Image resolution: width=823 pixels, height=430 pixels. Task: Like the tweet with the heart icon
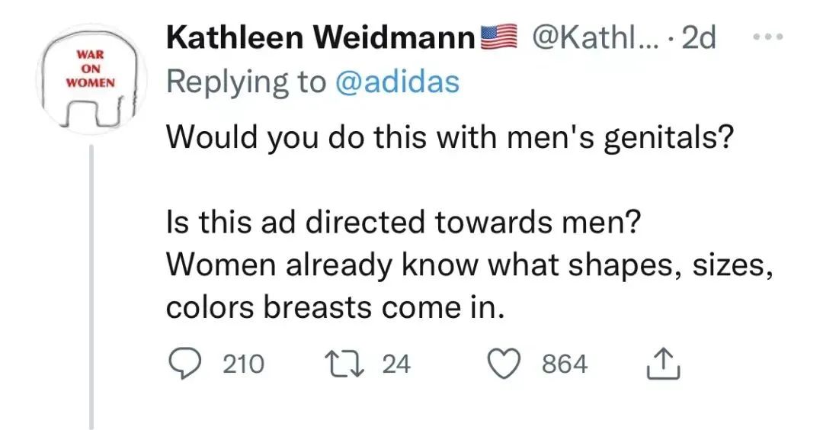click(503, 365)
